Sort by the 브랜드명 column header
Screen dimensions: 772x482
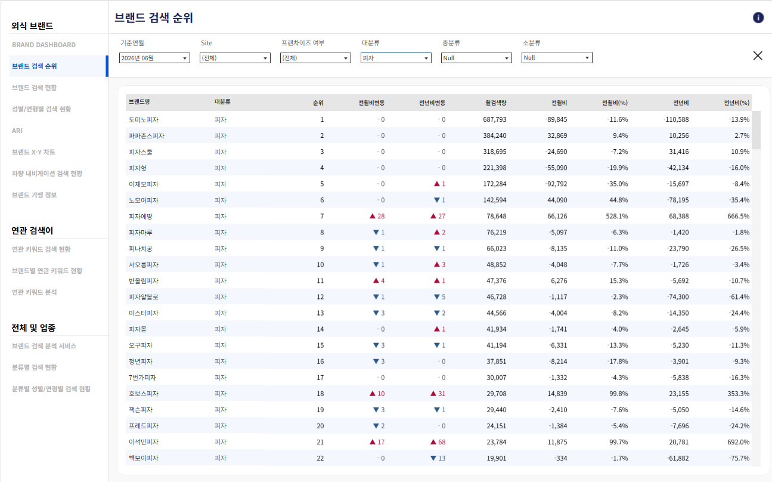(x=139, y=103)
